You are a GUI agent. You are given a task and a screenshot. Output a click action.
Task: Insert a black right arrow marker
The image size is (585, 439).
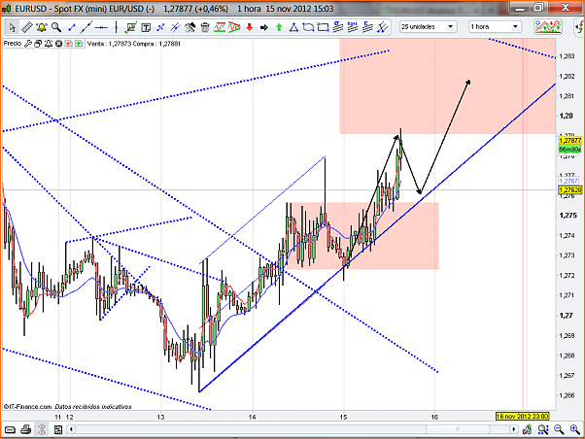coord(264,27)
